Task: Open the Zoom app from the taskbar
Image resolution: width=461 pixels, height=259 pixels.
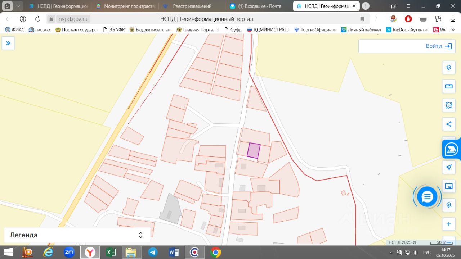Action: coord(69,252)
